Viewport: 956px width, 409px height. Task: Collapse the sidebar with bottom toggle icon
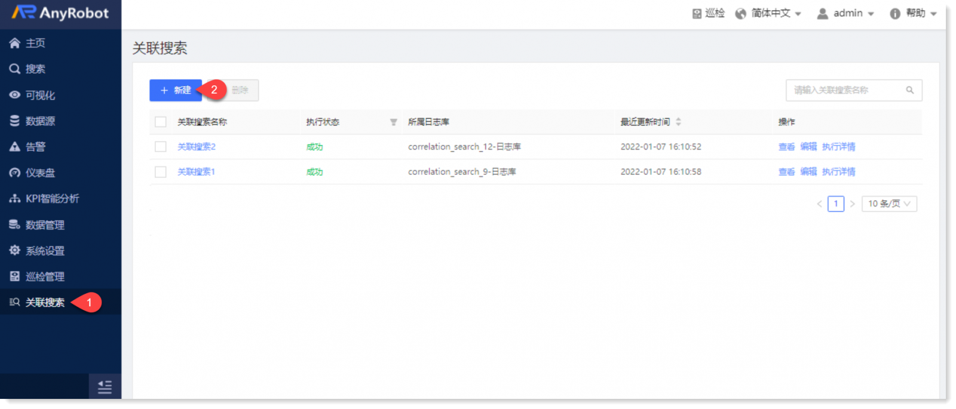tap(105, 387)
